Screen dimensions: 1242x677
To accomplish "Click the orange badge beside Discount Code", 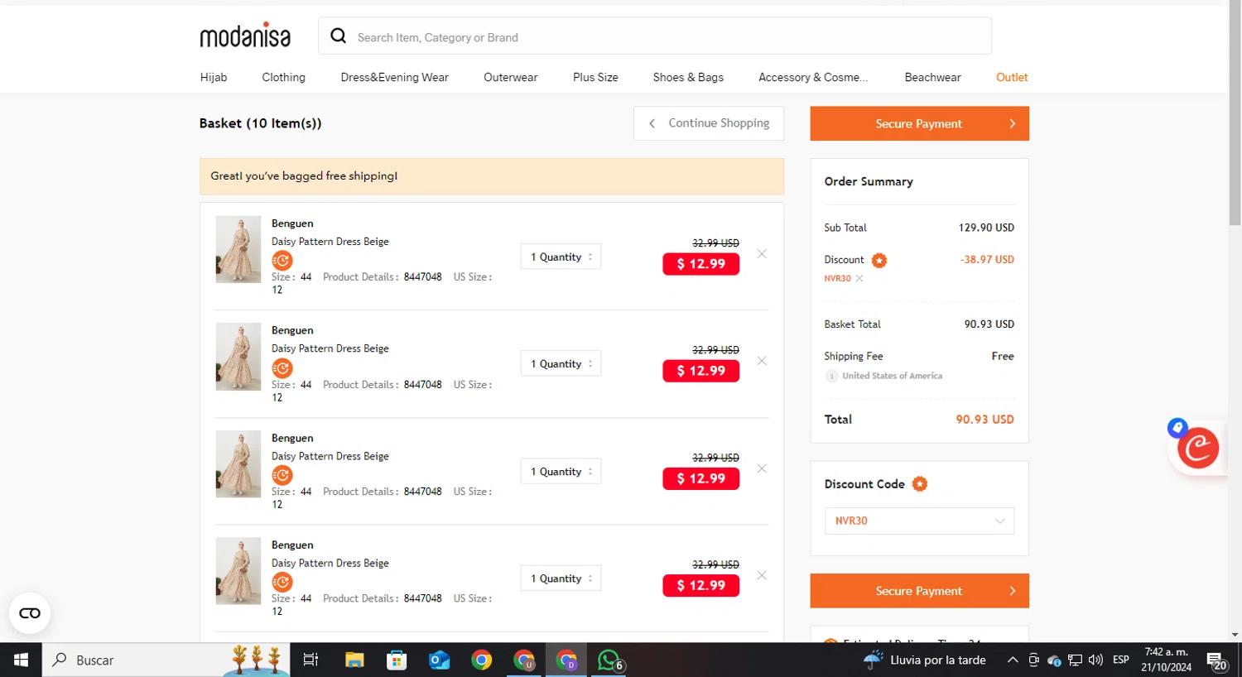I will [x=920, y=484].
